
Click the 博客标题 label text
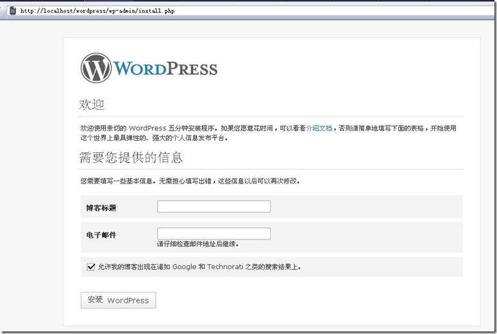(x=101, y=208)
